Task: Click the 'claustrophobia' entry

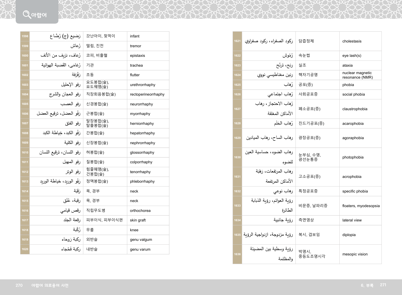Action: [x=355, y=109]
